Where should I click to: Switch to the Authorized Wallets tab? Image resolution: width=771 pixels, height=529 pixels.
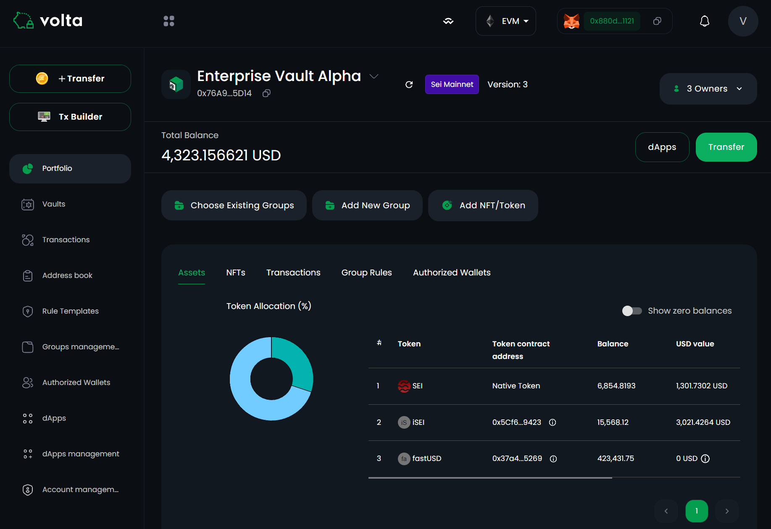452,273
